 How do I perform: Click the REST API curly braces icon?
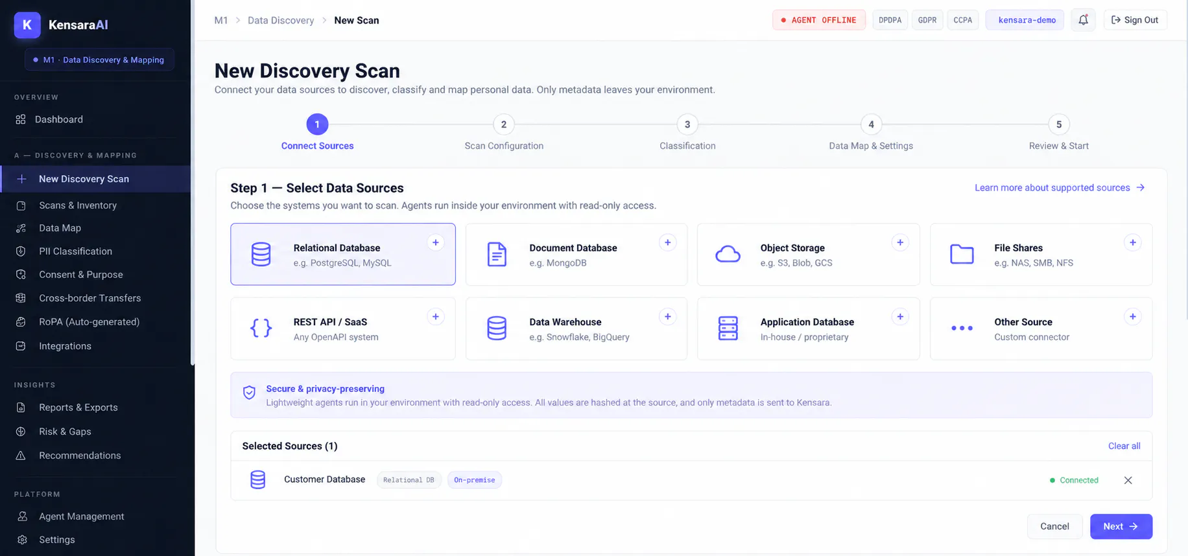tap(261, 328)
